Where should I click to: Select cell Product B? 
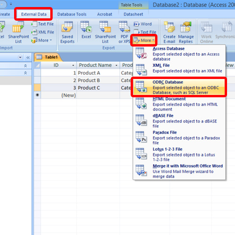[x=98, y=80]
